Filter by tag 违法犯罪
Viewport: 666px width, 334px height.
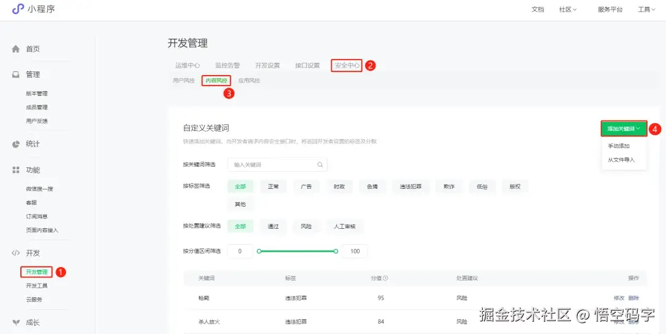[x=410, y=186]
